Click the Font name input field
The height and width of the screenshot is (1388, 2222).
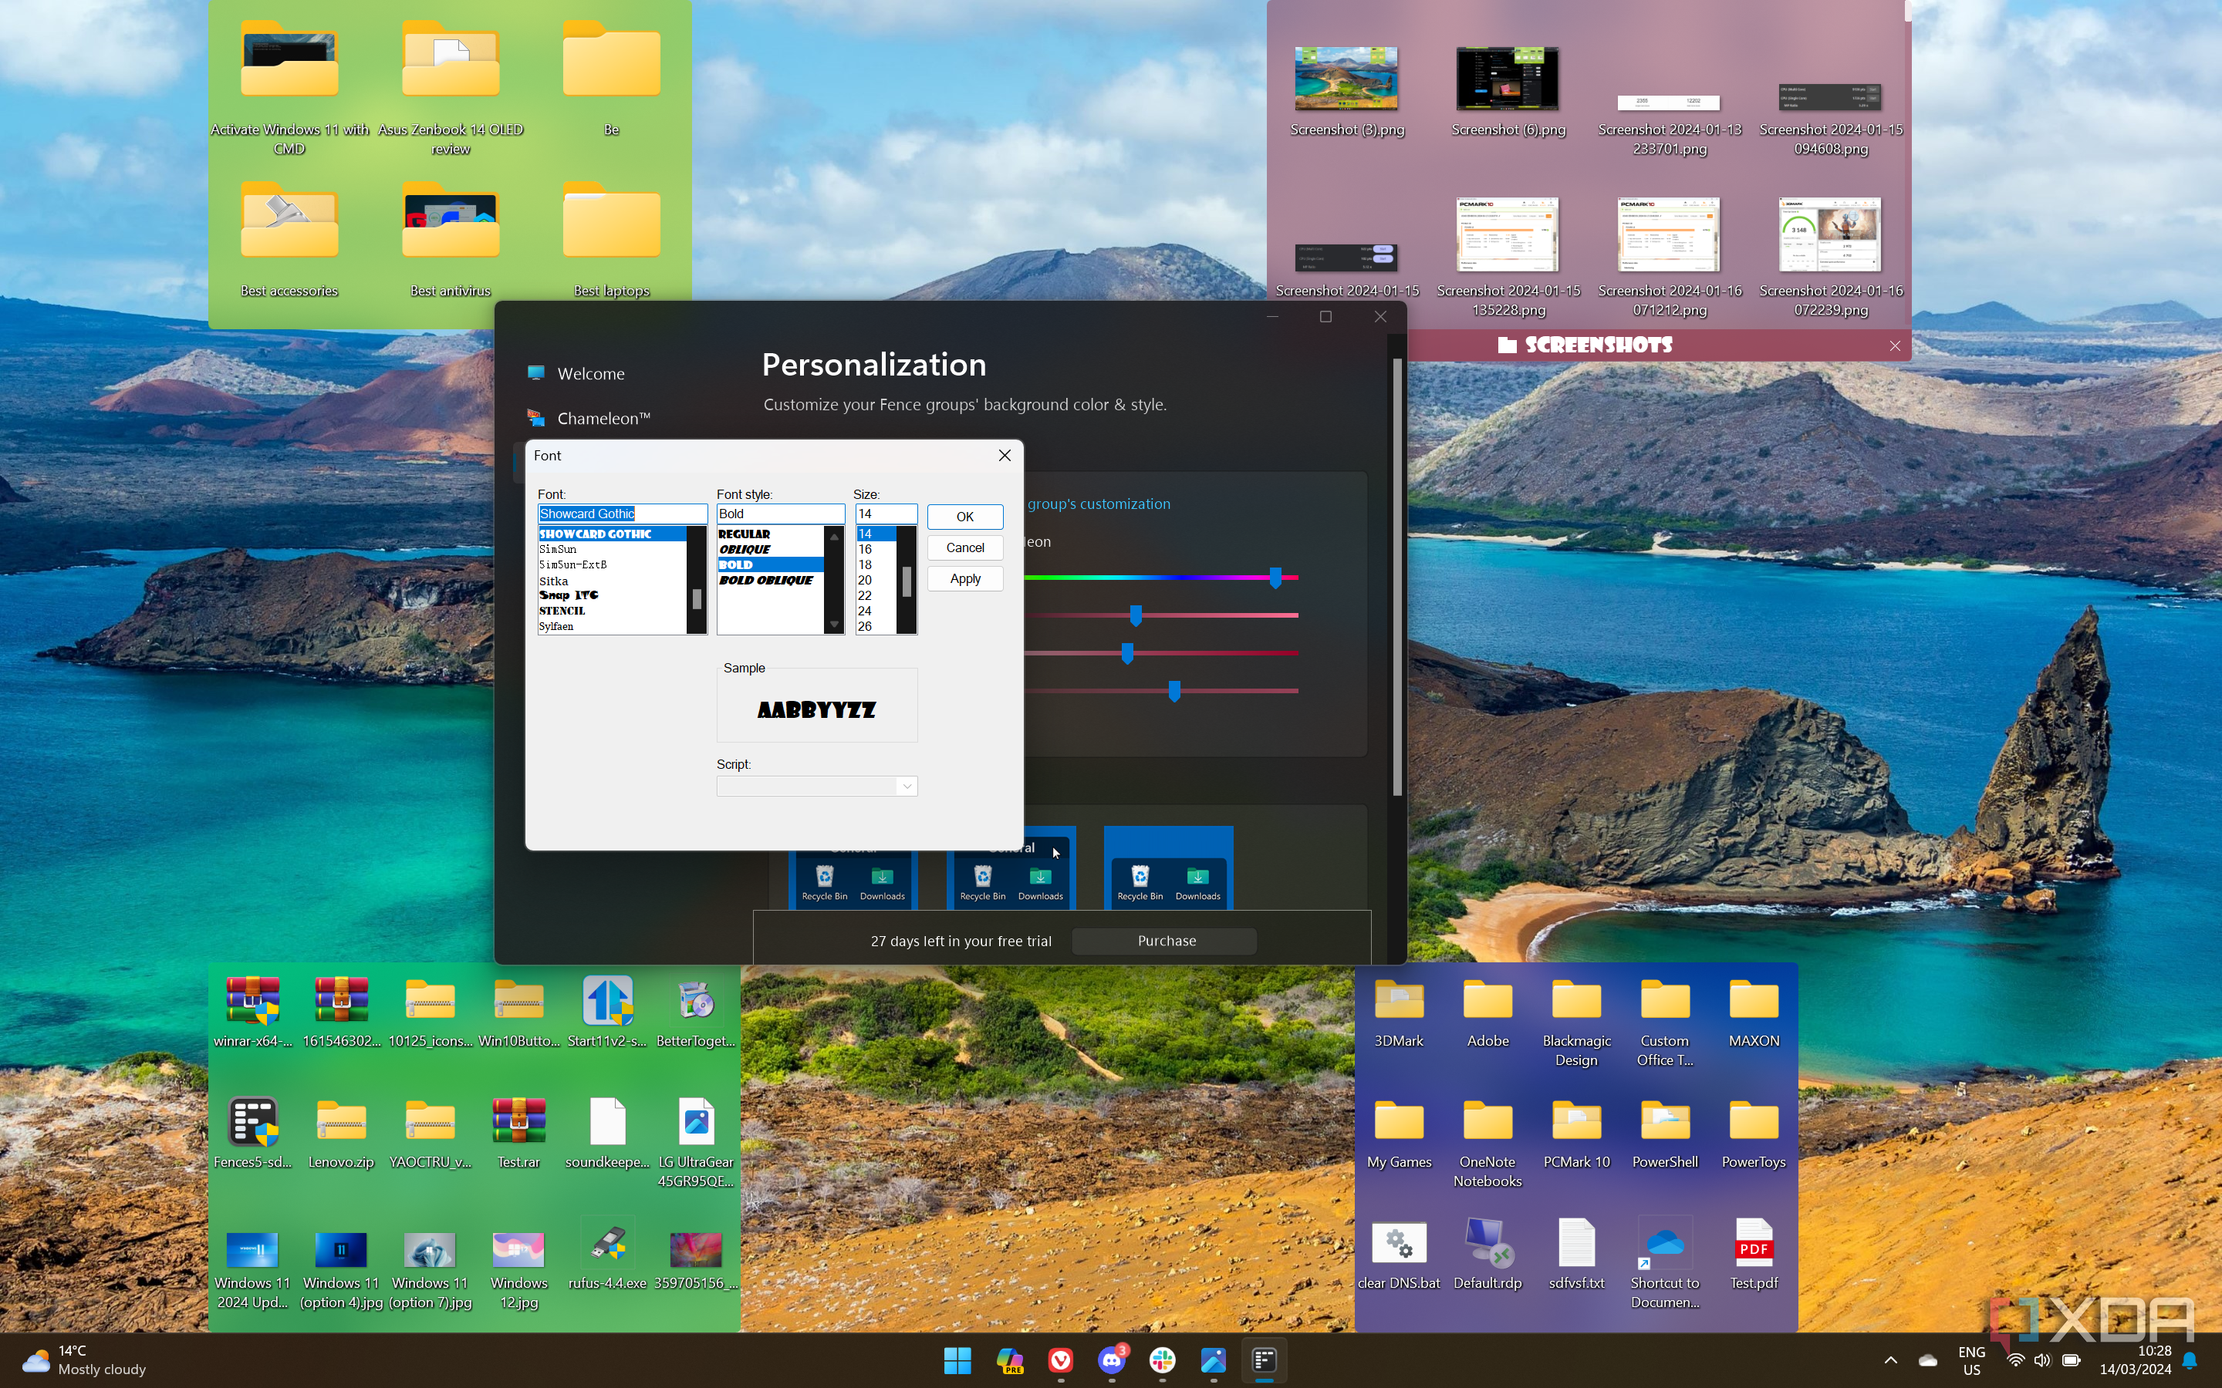pyautogui.click(x=622, y=514)
